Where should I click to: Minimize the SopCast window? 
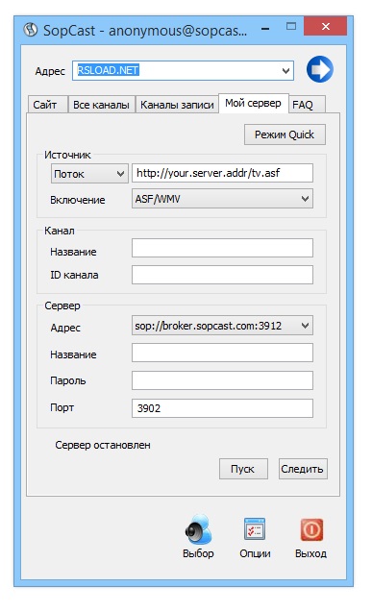[265, 29]
